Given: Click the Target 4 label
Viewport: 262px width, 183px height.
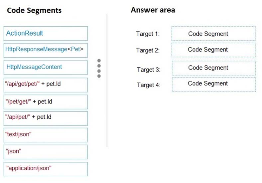Looking at the screenshot, I should (x=149, y=85).
